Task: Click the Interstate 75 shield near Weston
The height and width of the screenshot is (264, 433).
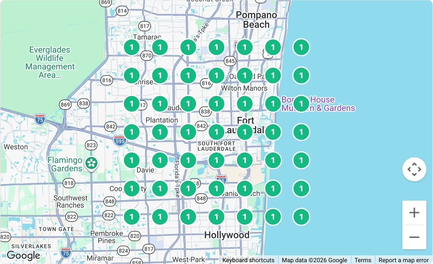Action: (40, 119)
